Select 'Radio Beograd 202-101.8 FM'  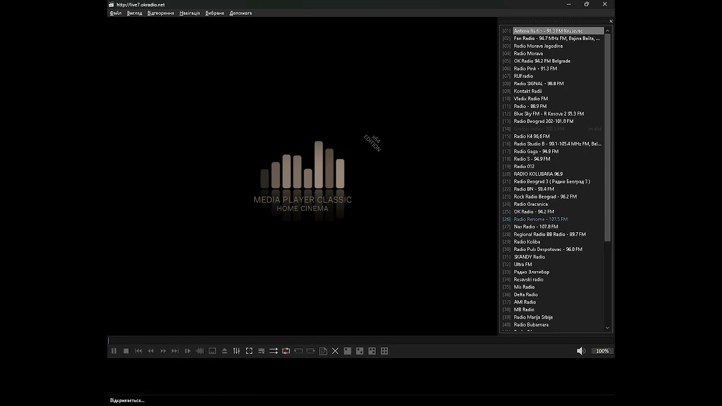point(552,121)
